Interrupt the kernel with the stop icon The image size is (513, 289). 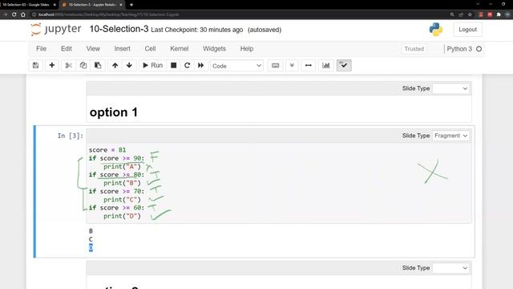click(174, 65)
